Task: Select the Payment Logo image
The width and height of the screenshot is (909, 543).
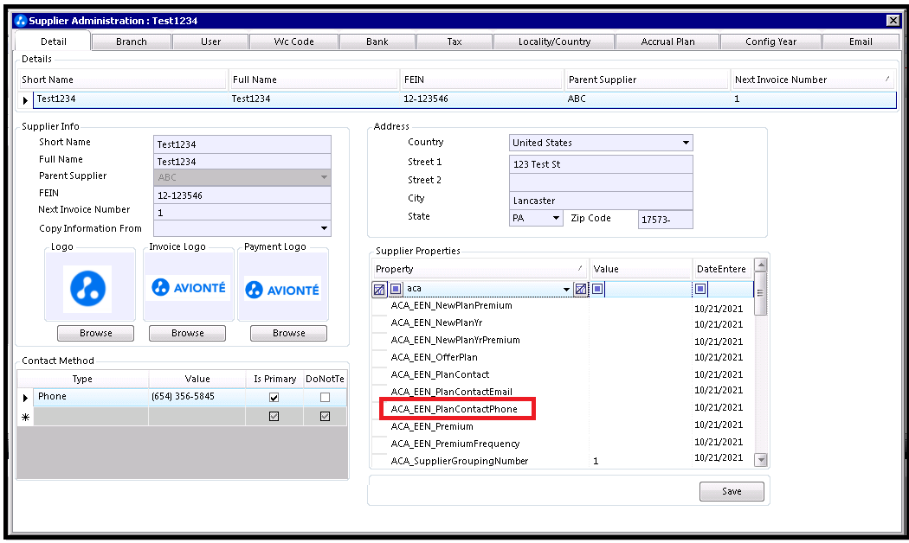Action: pos(282,289)
